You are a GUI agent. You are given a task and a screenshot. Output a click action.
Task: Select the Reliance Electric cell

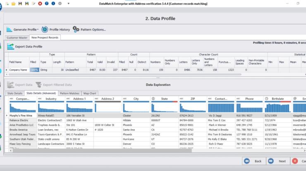click(x=23, y=120)
